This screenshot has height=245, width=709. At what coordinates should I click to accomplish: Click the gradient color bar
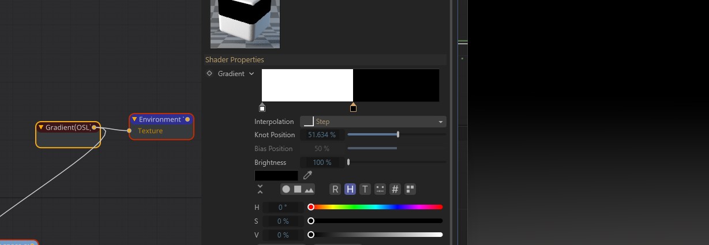click(x=351, y=85)
